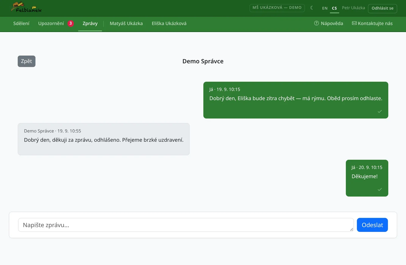Select CS language option
This screenshot has width=406, height=265.
click(334, 8)
